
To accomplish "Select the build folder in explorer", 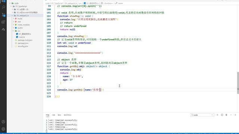I will [20, 19].
